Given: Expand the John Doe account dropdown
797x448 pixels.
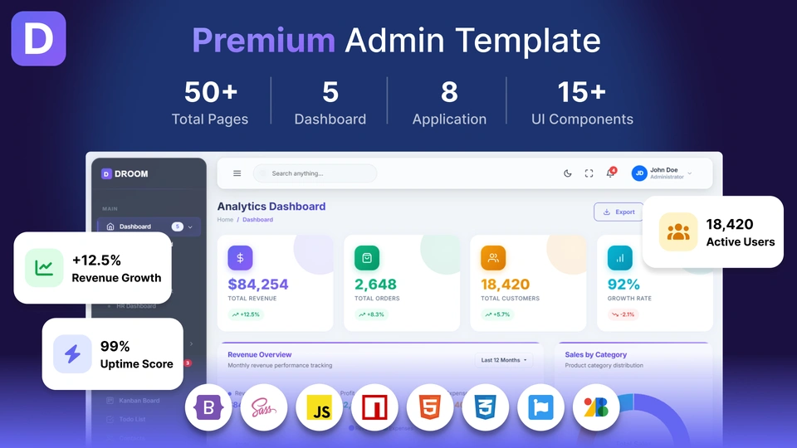Looking at the screenshot, I should tap(689, 173).
